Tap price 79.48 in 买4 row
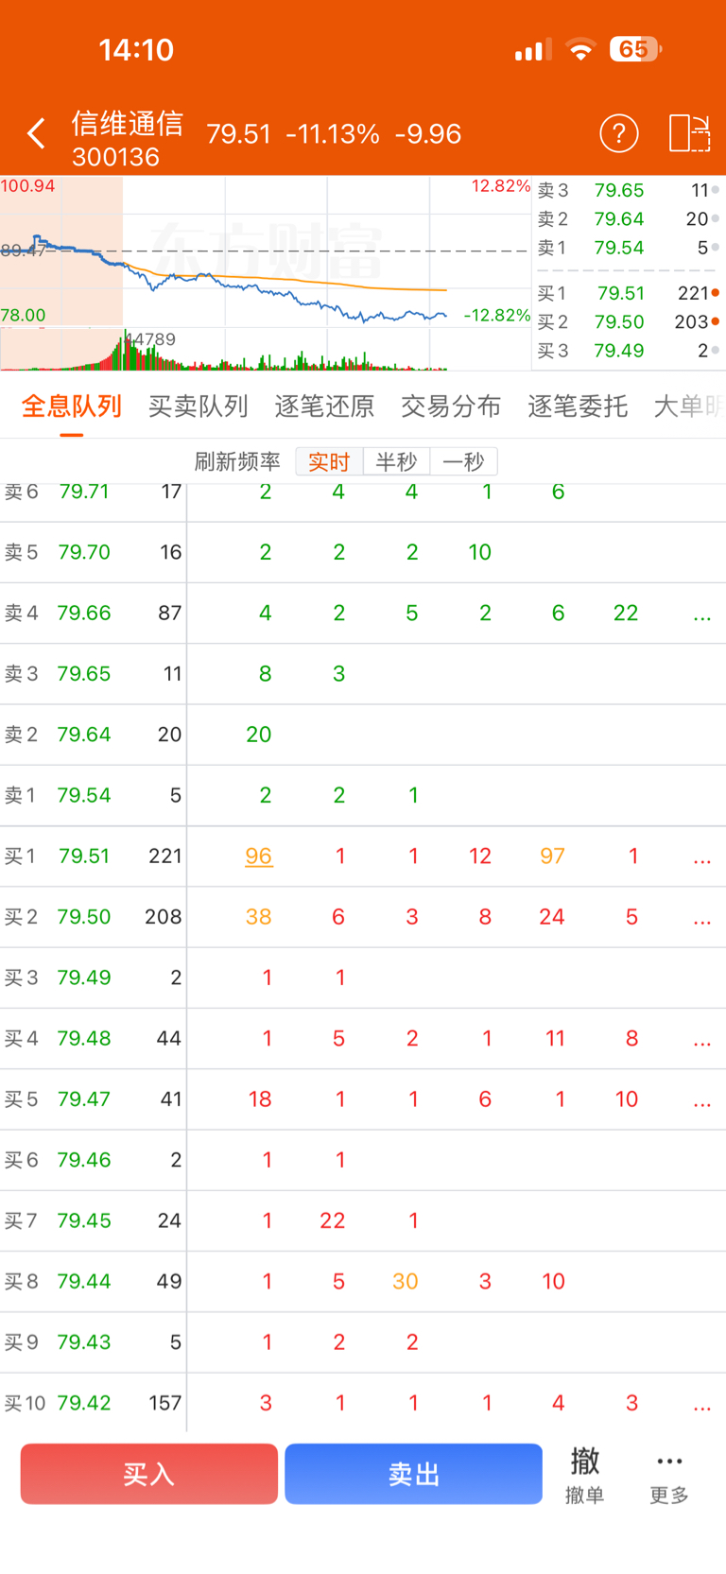Image resolution: width=726 pixels, height=1574 pixels. pos(84,1038)
